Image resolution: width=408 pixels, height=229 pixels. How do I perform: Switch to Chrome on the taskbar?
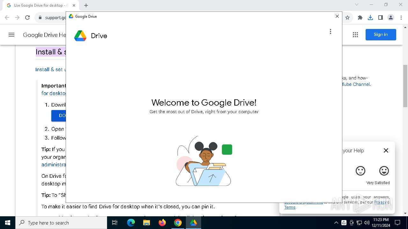click(x=178, y=223)
